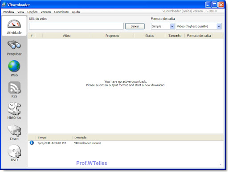Sort by the Tamanho column header
The height and width of the screenshot is (172, 228).
point(175,36)
